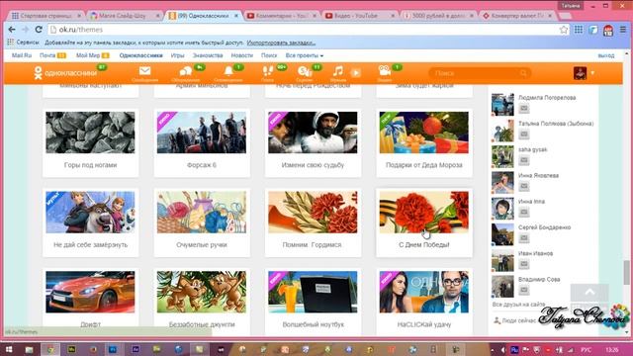
Task: Click the music play button in toolbar
Action: pyautogui.click(x=356, y=72)
